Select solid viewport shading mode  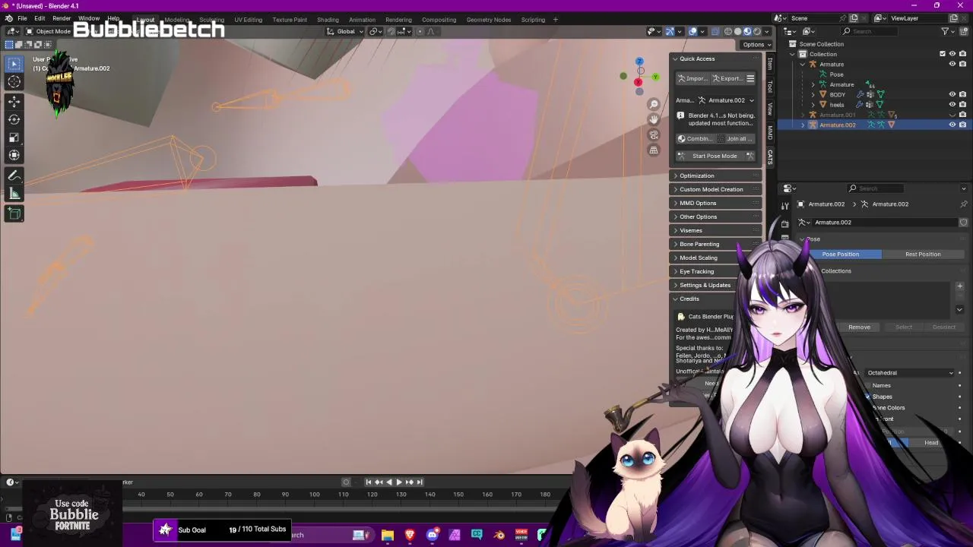click(737, 31)
